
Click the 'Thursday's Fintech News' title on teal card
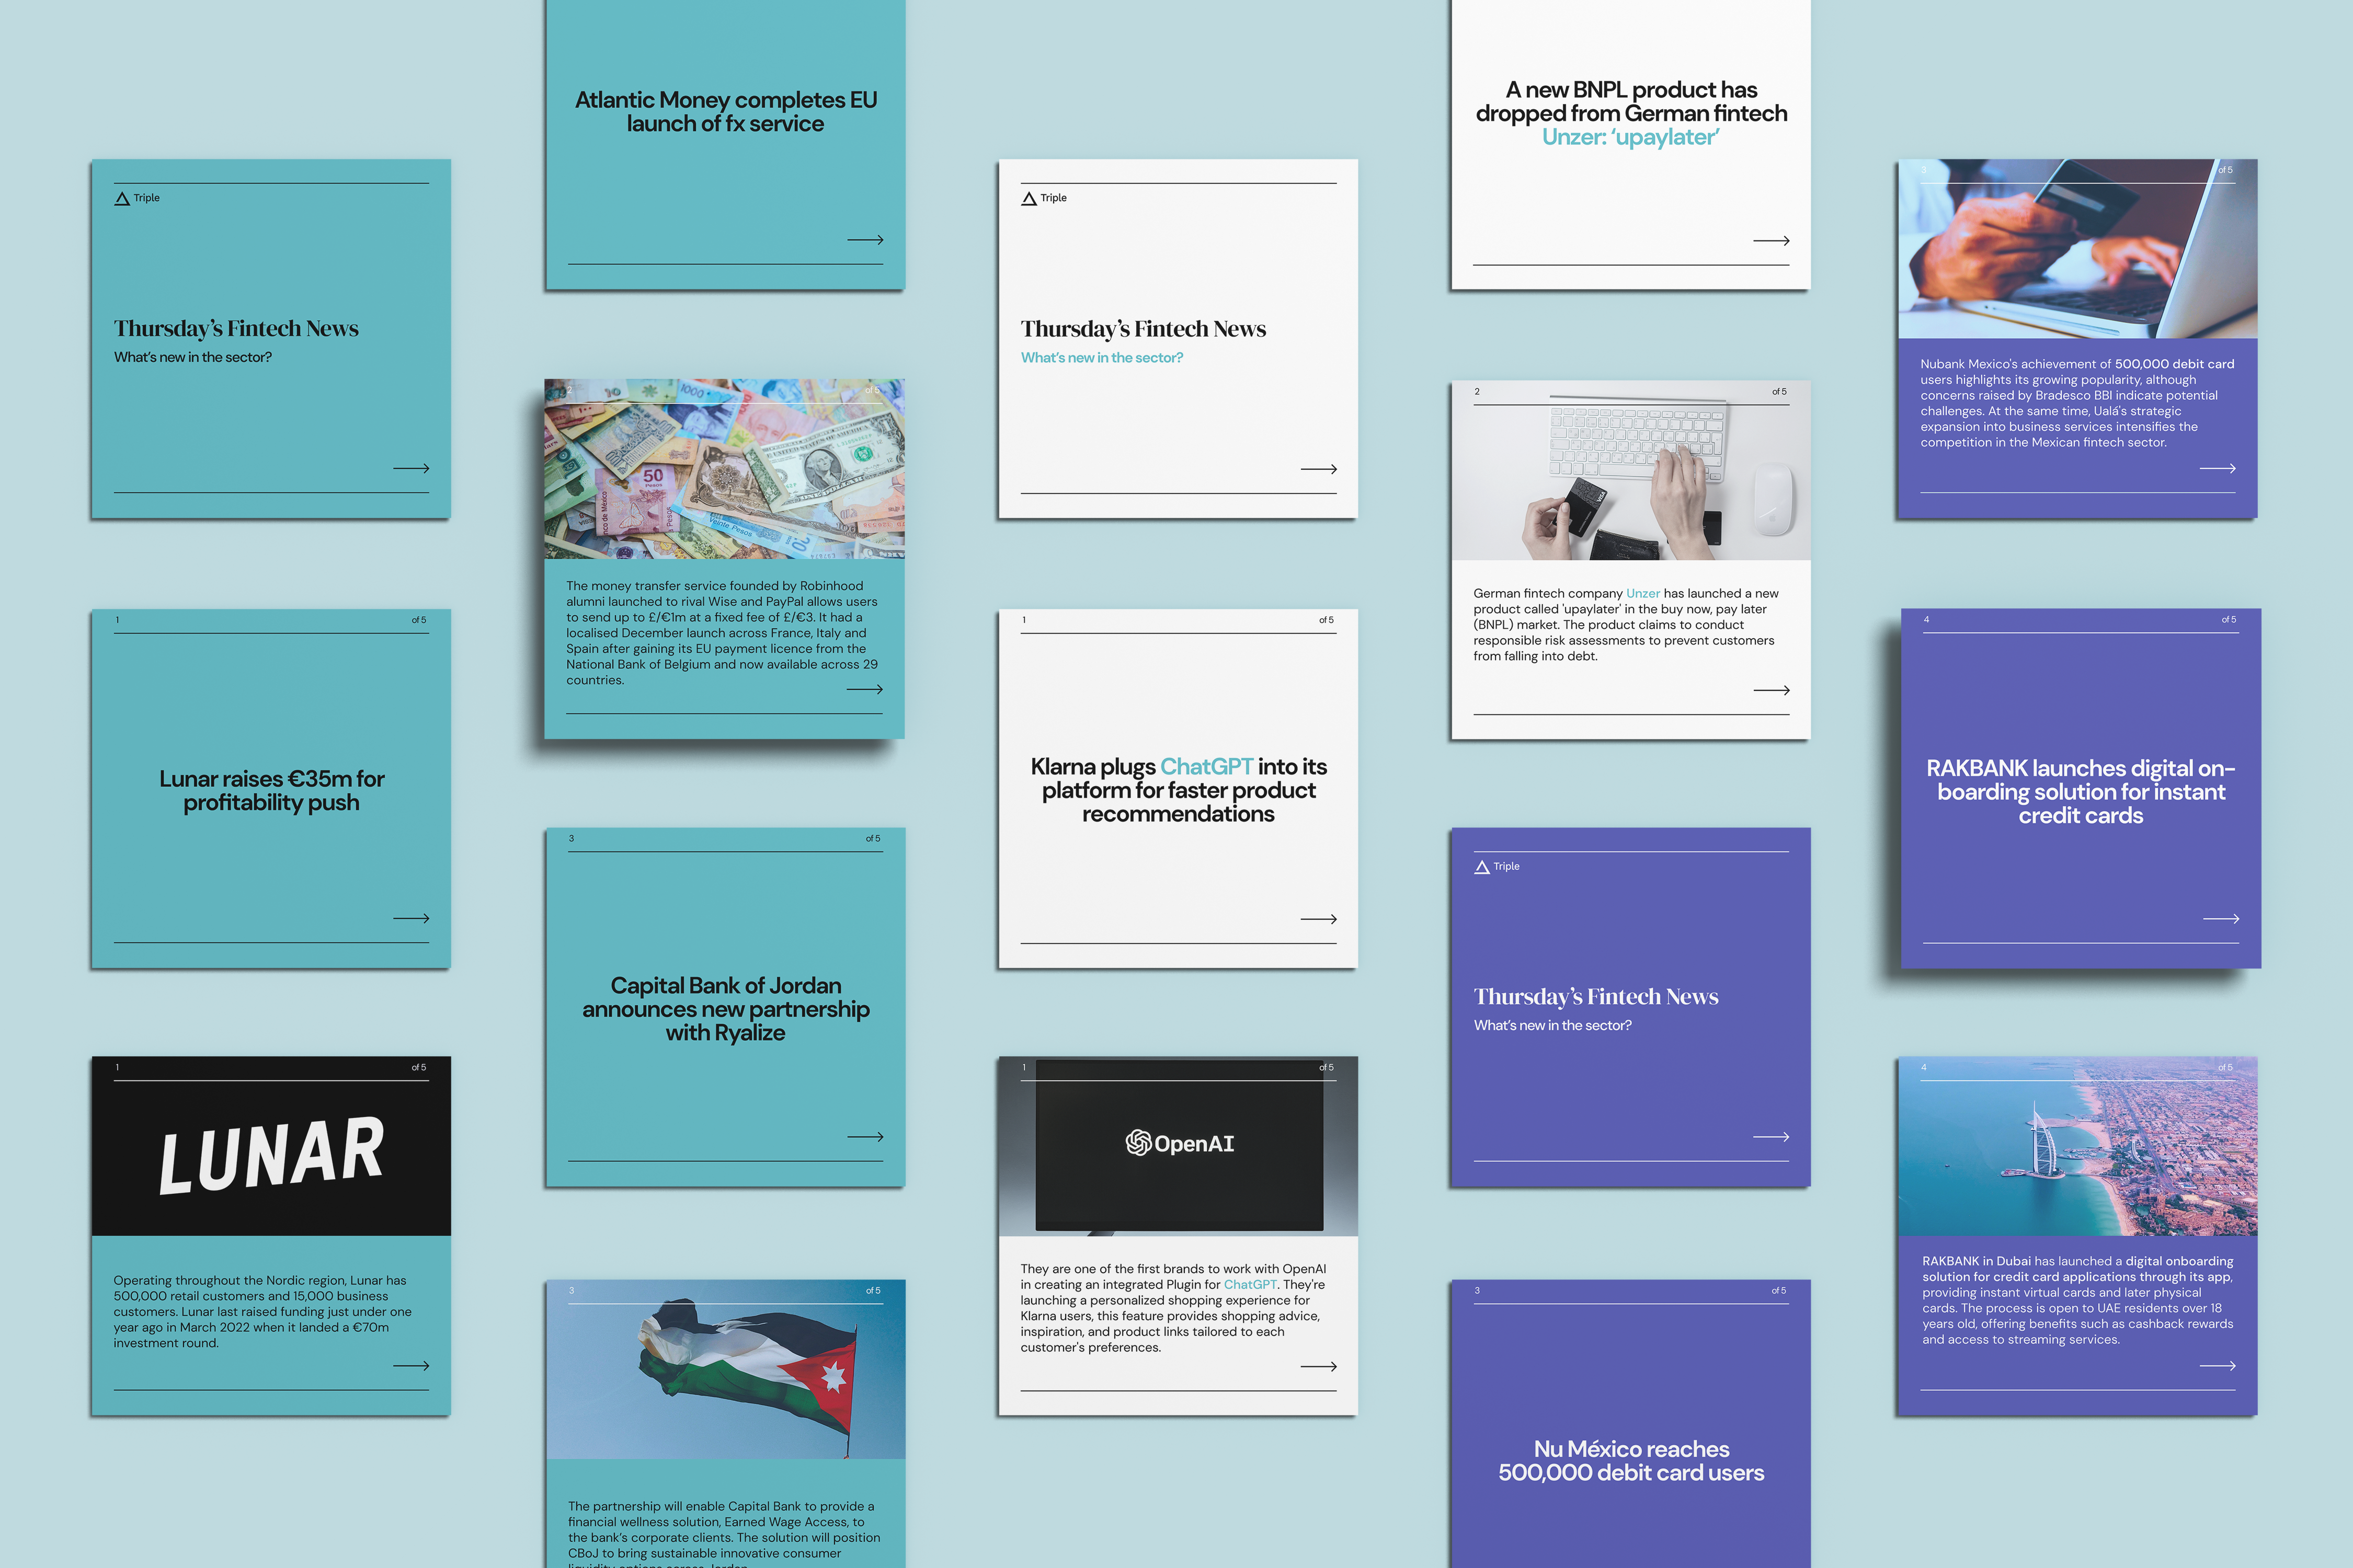236,329
